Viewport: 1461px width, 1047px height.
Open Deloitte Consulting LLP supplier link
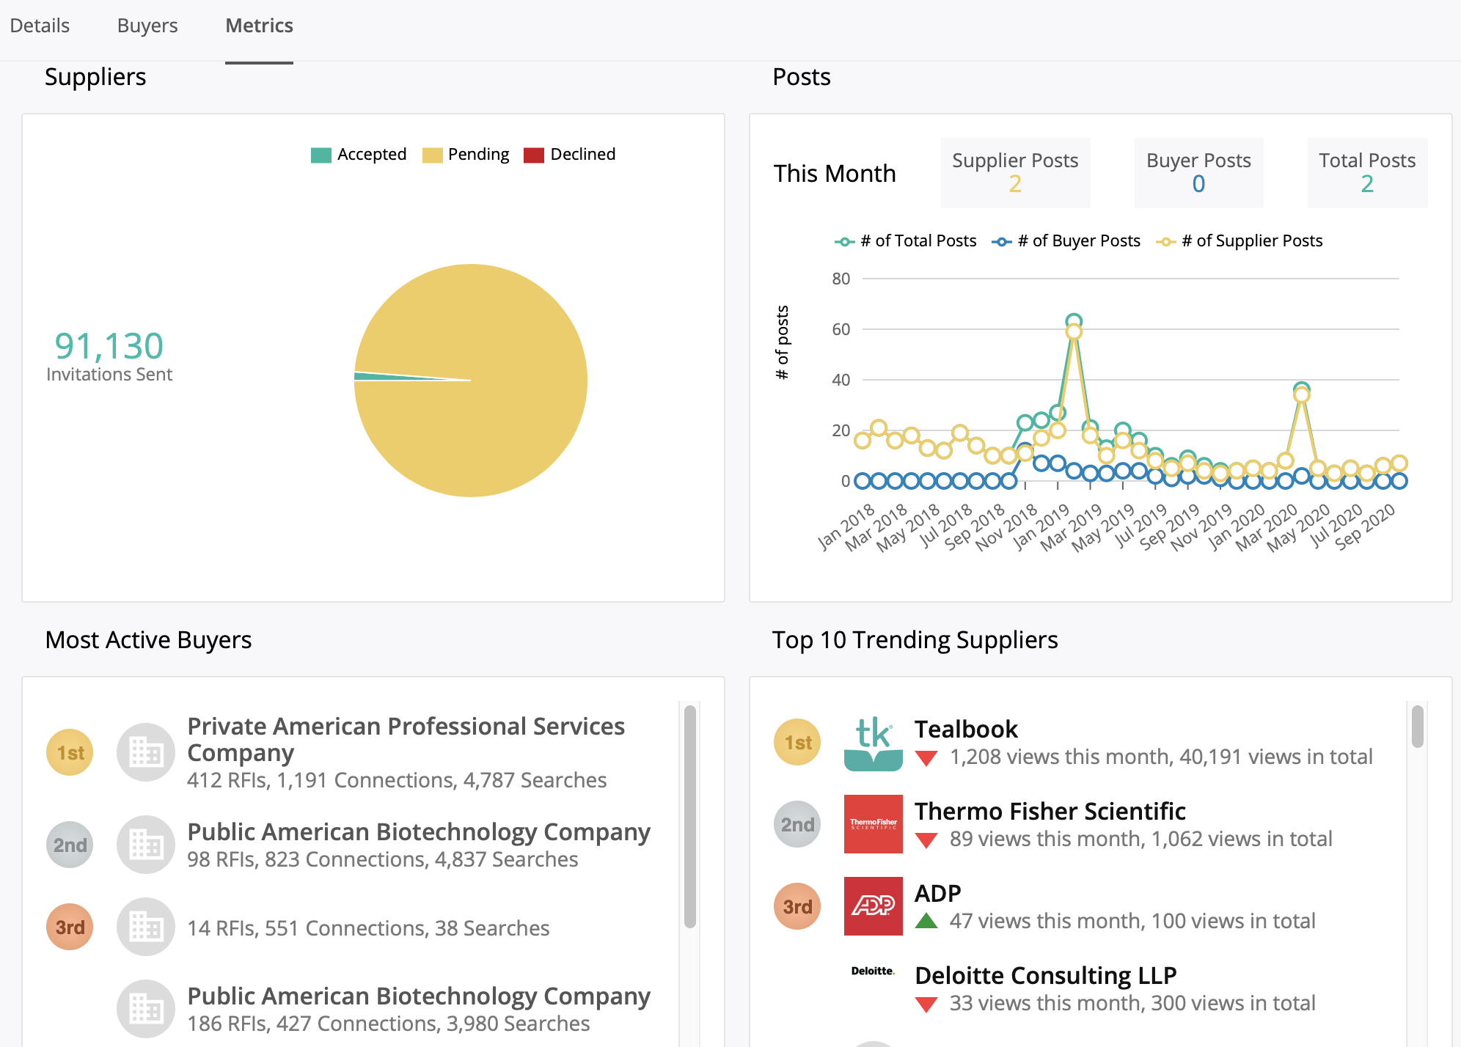coord(1045,976)
